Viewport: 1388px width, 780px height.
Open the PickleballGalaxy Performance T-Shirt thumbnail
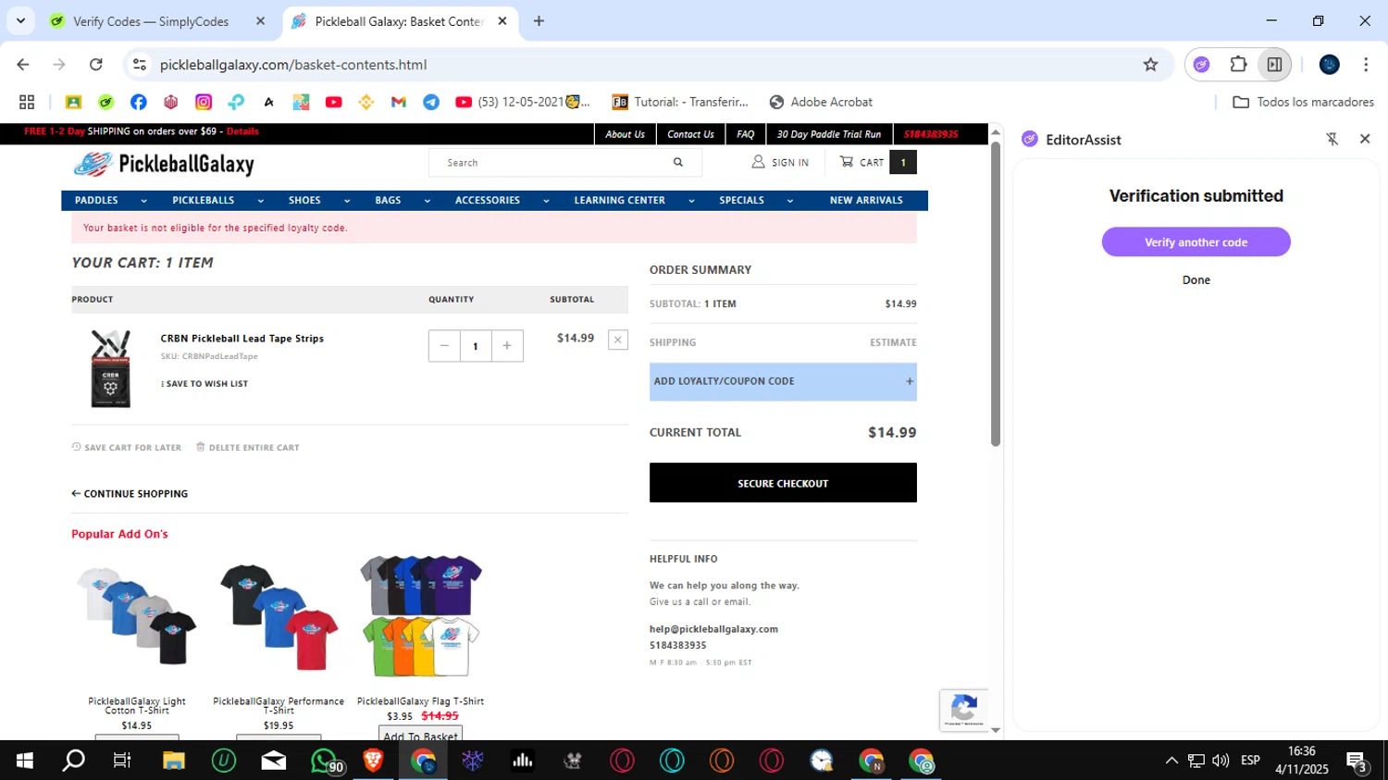tap(279, 616)
